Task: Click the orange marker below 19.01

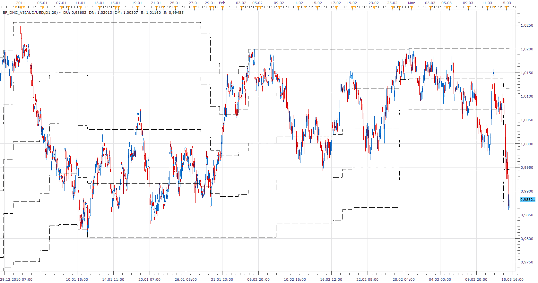Action: 137,7
